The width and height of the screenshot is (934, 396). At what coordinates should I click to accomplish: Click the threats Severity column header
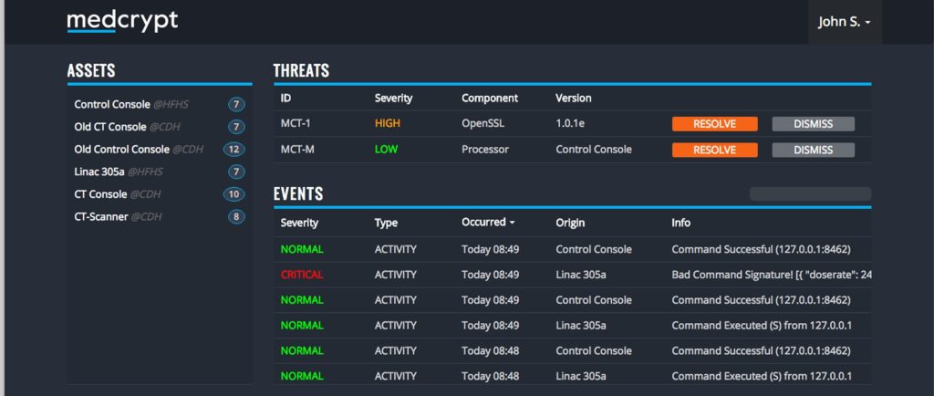click(x=393, y=98)
